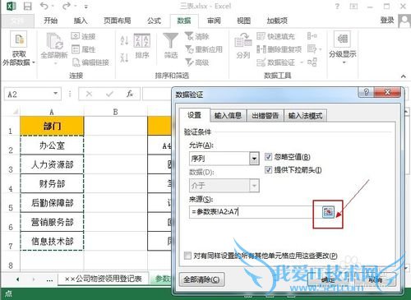This screenshot has width=411, height=300.
Task: Open the Page Layout (页面布局) ribbon tab
Action: click(x=117, y=21)
